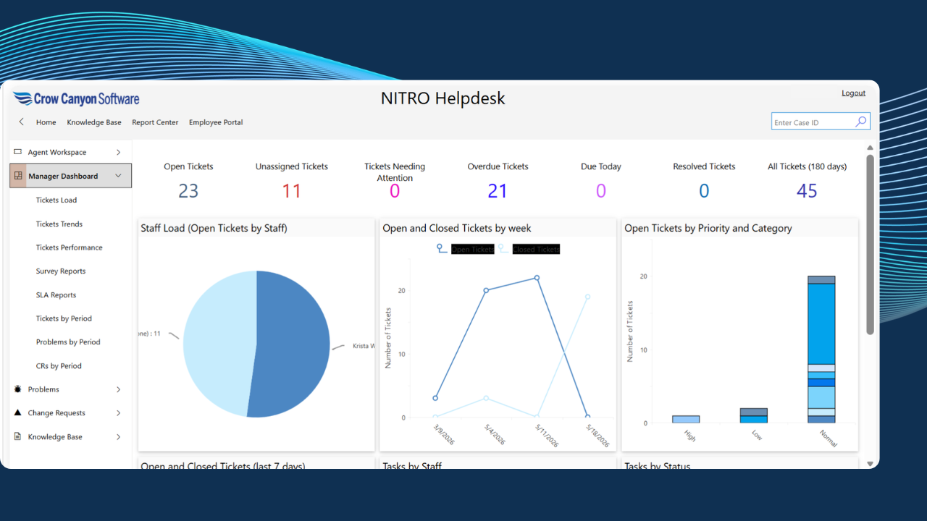The image size is (927, 521).
Task: Toggle the Open Tickets legend marker
Action: [x=442, y=249]
